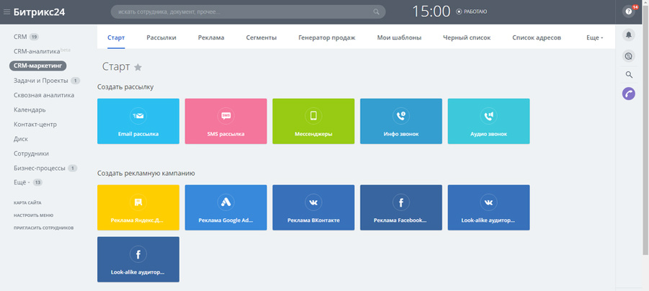
Task: Click Аудио звонок handset icon
Action: [x=489, y=116]
